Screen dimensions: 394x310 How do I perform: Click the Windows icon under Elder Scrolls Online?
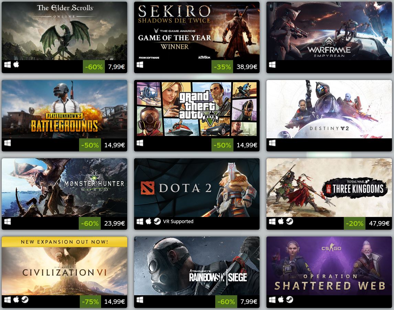click(x=8, y=65)
